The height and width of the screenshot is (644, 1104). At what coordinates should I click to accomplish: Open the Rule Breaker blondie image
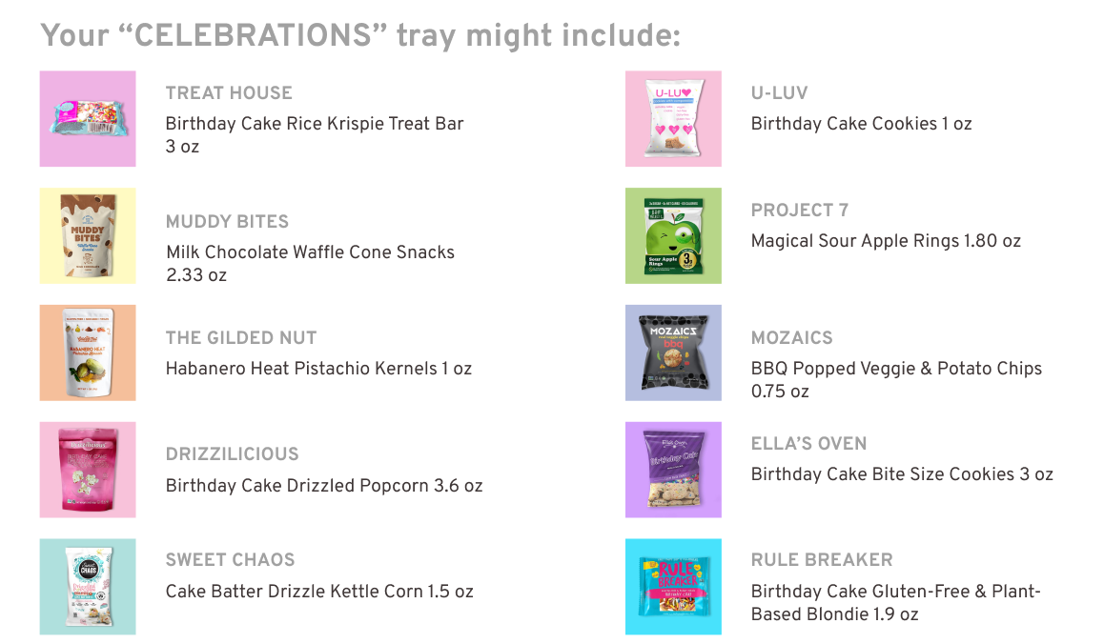pyautogui.click(x=673, y=587)
